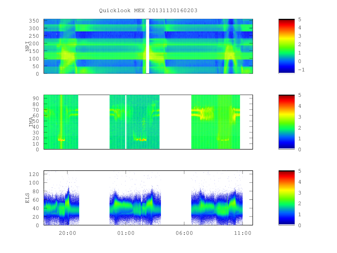
Task: Click the 01:00 time axis label
Action: click(126, 233)
